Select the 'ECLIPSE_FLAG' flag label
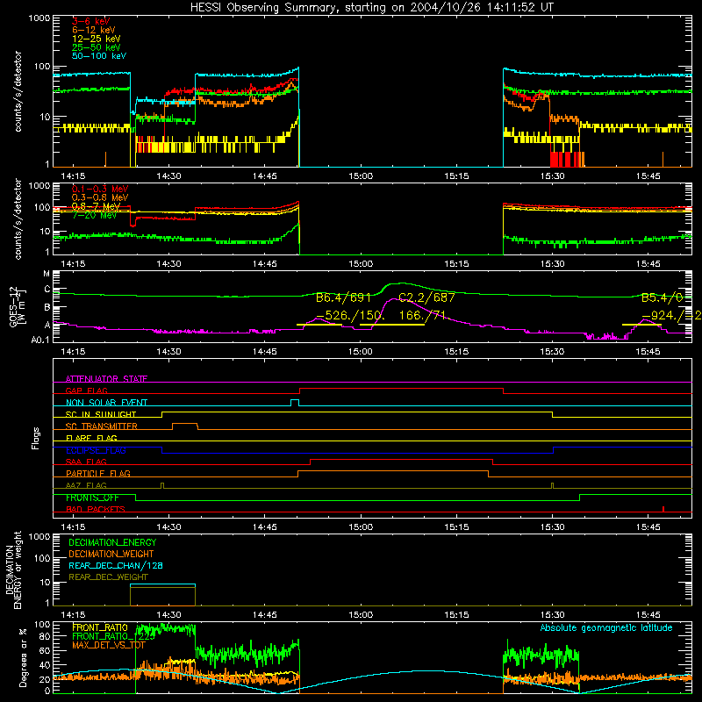The width and height of the screenshot is (702, 702). [x=96, y=450]
